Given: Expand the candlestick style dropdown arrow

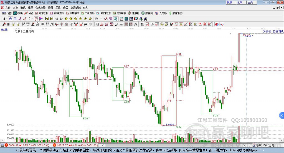Looking at the screenshot, I should coord(32,19).
